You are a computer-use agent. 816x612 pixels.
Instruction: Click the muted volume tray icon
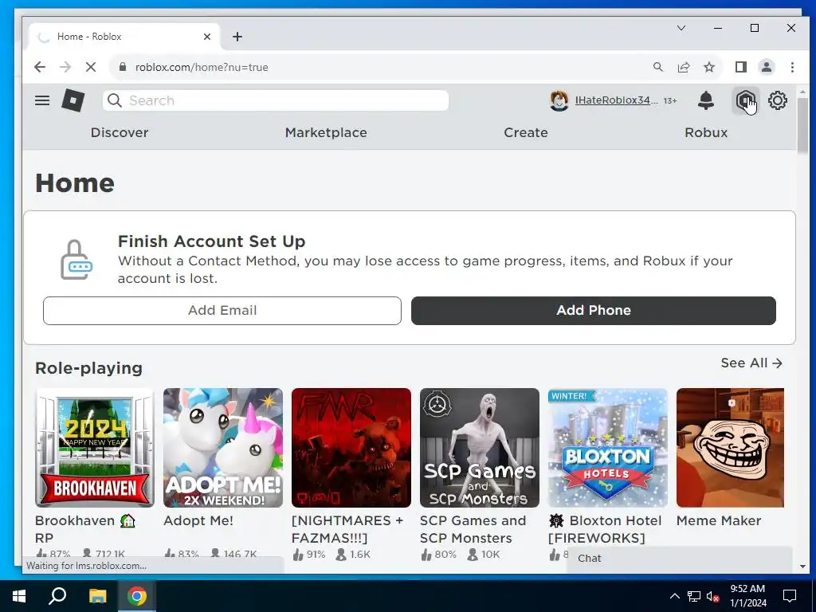point(712,596)
